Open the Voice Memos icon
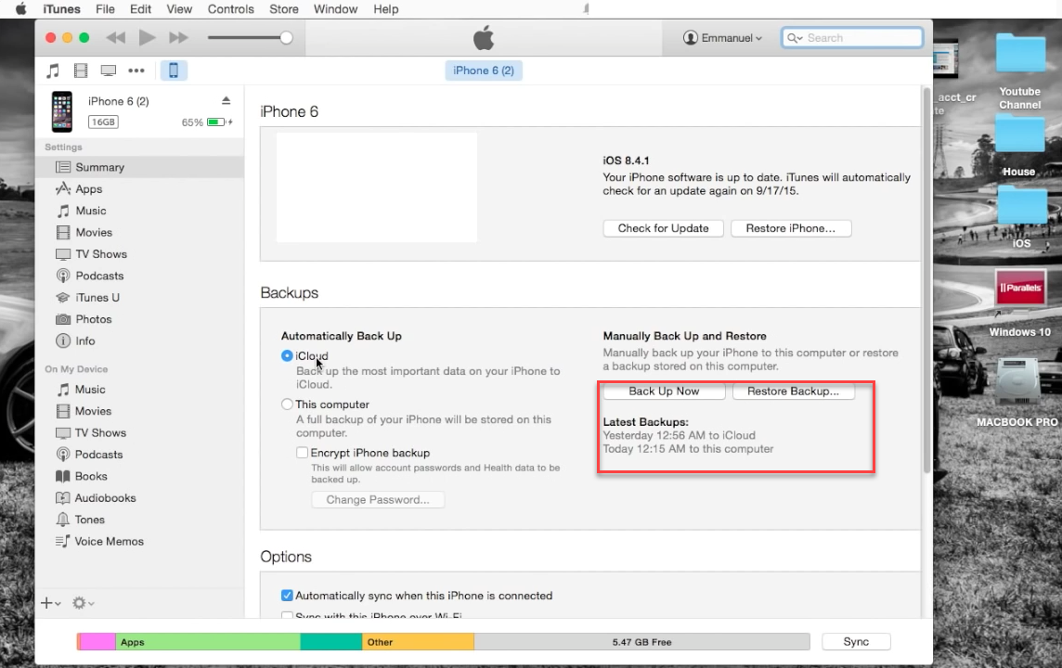The image size is (1062, 668). click(x=63, y=541)
